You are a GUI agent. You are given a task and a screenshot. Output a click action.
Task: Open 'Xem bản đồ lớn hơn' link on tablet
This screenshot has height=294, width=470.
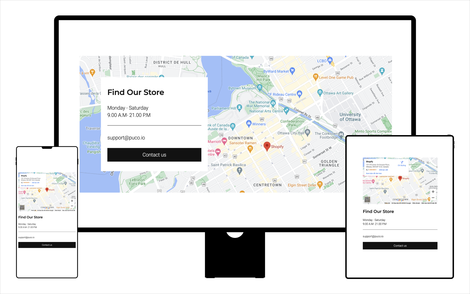374,173
